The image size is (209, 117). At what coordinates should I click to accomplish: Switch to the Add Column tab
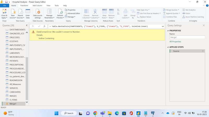37,5
